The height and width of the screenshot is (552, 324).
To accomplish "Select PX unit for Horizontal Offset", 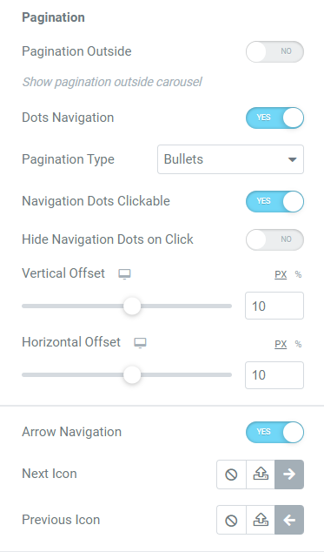I will (x=281, y=344).
